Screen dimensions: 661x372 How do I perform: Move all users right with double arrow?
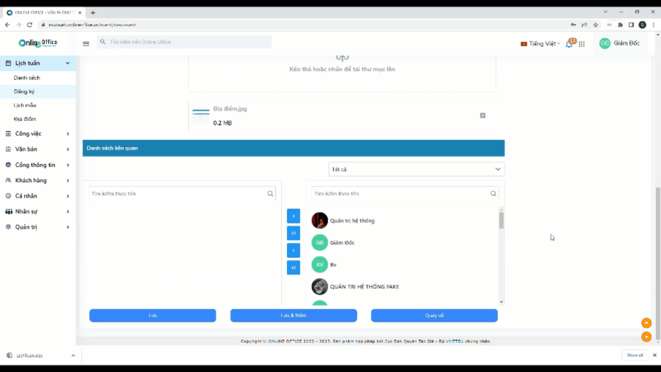pyautogui.click(x=293, y=233)
